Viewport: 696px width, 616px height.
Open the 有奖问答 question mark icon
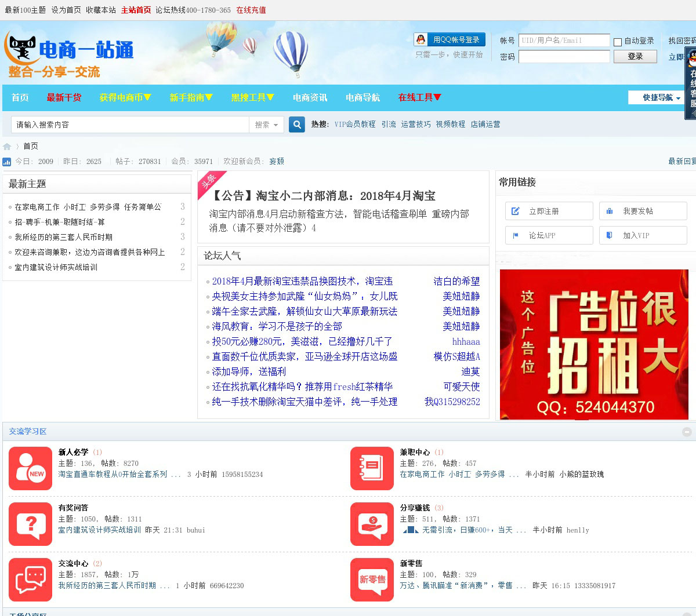click(30, 524)
